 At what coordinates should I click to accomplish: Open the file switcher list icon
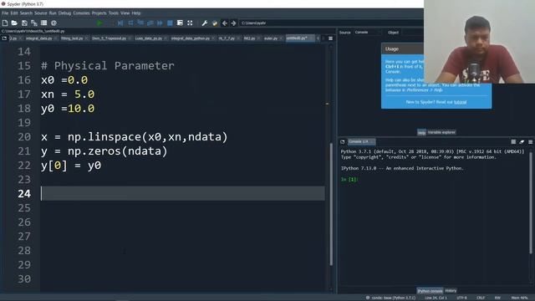pyautogui.click(x=43, y=23)
